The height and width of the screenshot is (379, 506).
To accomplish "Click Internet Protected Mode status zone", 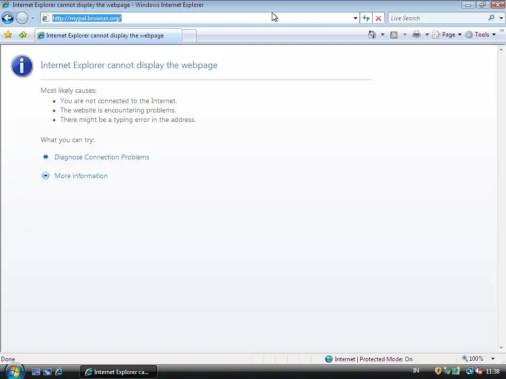I will pos(369,359).
